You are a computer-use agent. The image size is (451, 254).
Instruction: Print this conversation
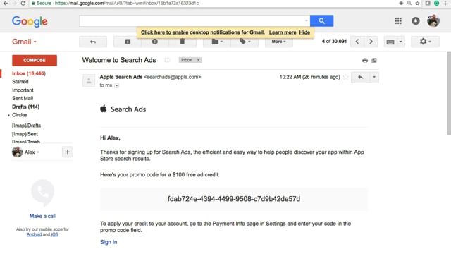(x=365, y=61)
